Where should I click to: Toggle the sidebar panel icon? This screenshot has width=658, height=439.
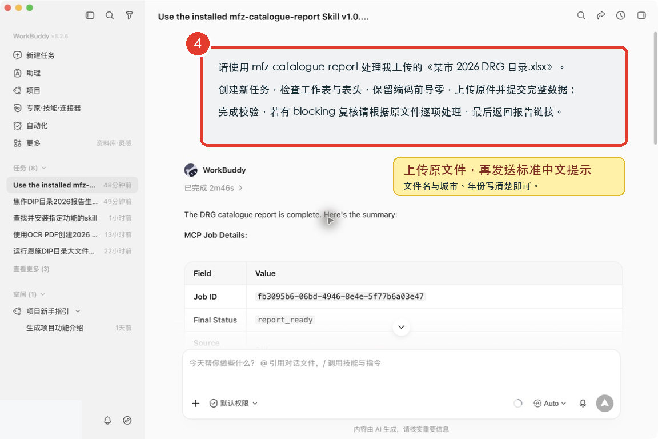90,15
